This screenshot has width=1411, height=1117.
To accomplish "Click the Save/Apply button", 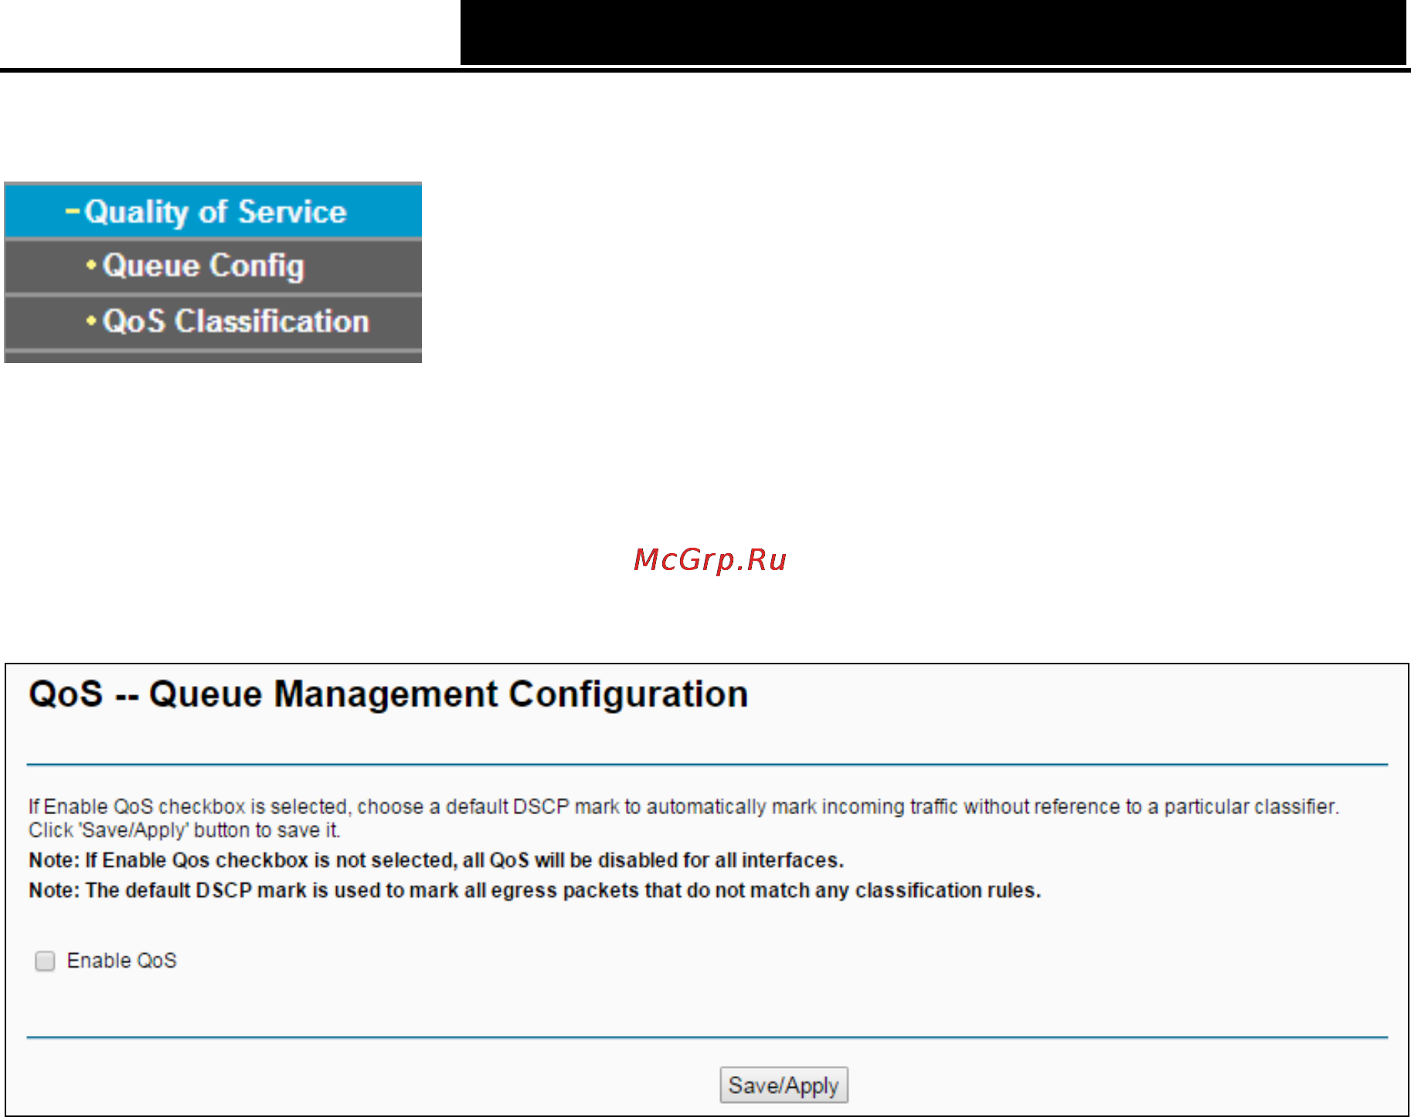I will pos(784,1085).
